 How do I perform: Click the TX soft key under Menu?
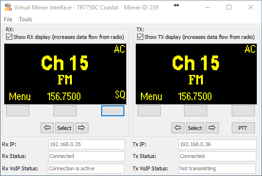(149, 111)
